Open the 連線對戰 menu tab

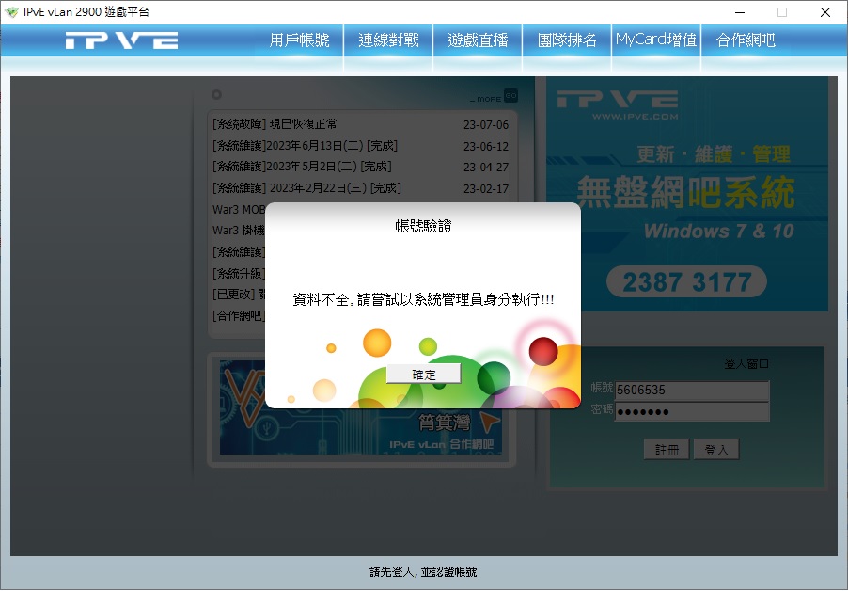(x=388, y=40)
